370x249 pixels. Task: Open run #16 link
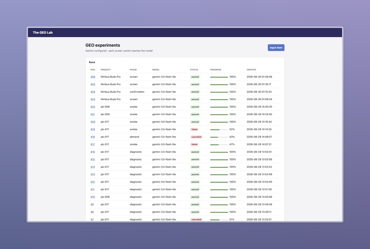point(93,152)
